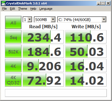Start the 4K QD32 test

(13, 80)
